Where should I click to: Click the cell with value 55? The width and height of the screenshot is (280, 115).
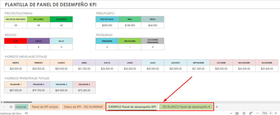pyautogui.click(x=38, y=25)
